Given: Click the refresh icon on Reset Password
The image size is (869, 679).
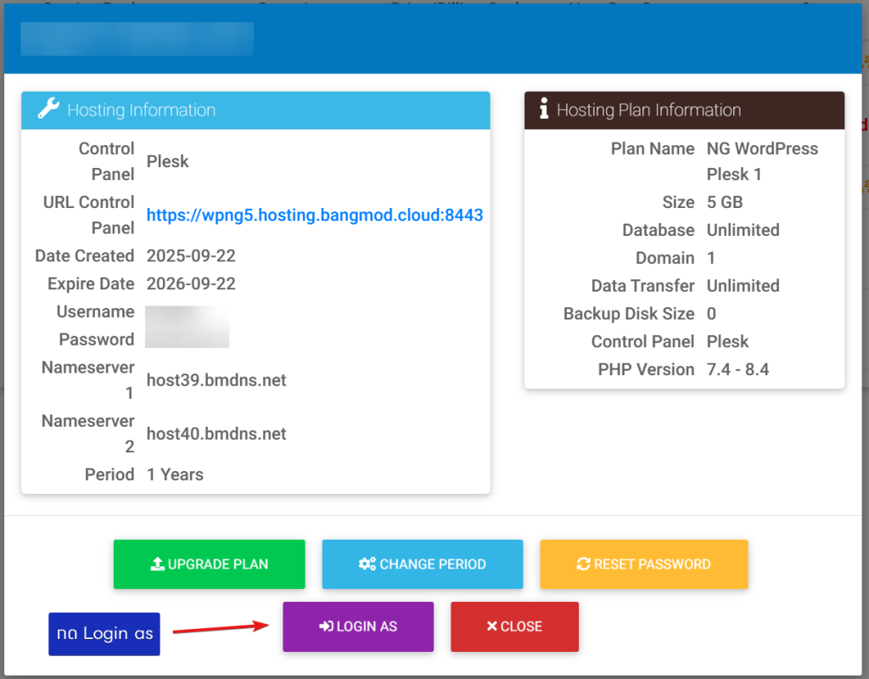Looking at the screenshot, I should [x=583, y=564].
